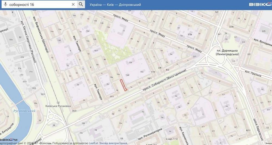Click the roundabout near building 13
Image resolution: width=272 pixels, height=145 pixels.
[105, 115]
